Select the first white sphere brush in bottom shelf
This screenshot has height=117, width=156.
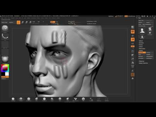pyautogui.click(x=13, y=99)
